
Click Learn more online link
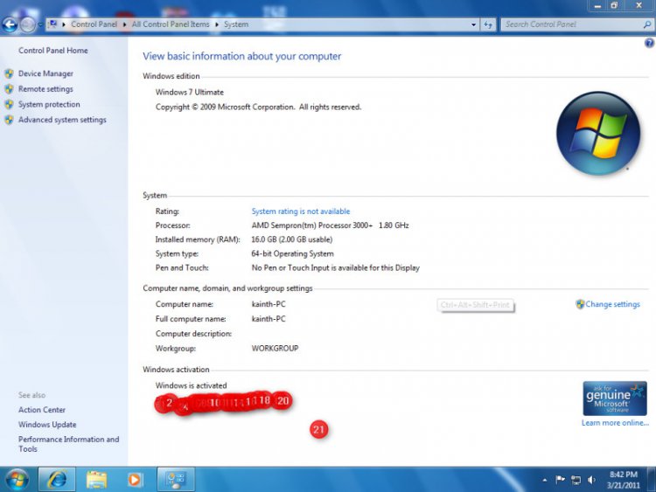coord(615,423)
